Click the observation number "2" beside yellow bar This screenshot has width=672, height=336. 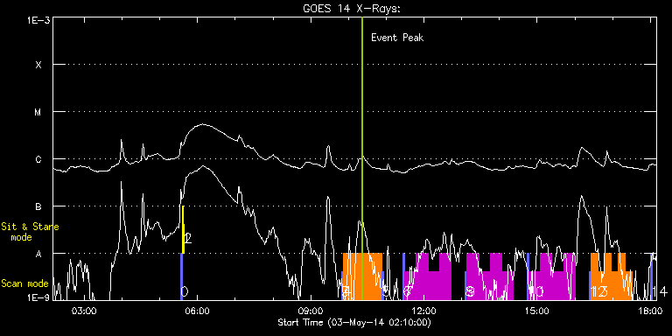(x=188, y=239)
